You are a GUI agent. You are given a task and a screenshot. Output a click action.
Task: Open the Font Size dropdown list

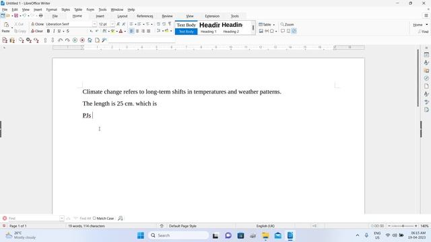[x=112, y=24]
